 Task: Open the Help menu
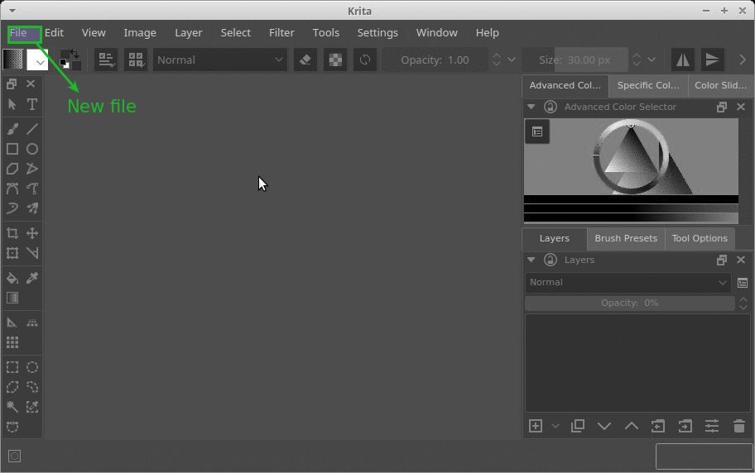click(x=487, y=33)
